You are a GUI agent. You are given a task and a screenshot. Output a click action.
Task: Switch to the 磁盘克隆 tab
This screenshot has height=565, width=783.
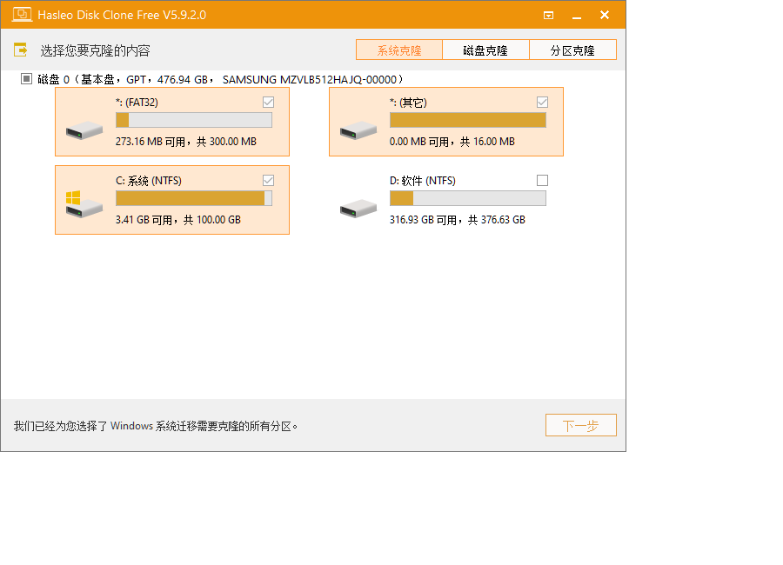pos(485,50)
